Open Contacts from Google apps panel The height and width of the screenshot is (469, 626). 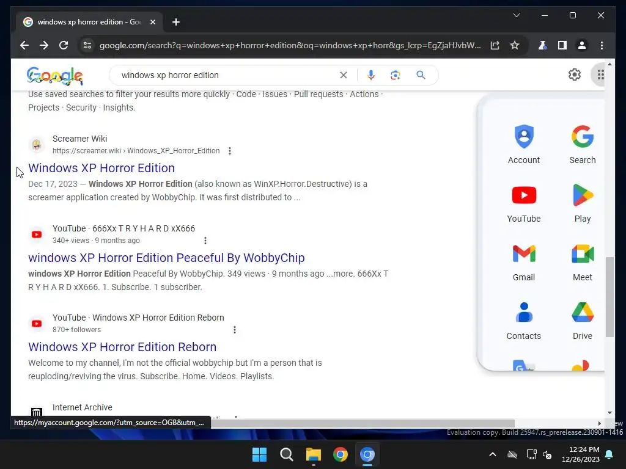click(x=524, y=320)
